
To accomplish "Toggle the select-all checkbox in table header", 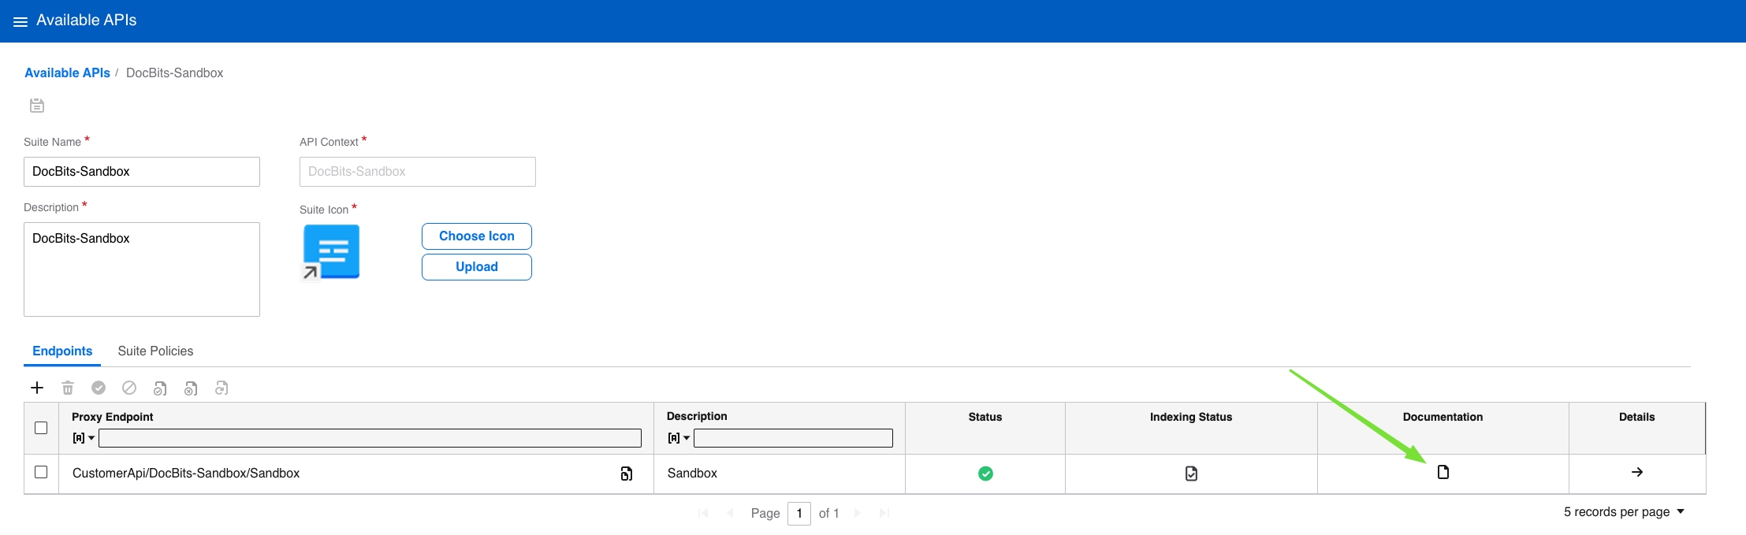I will tap(41, 428).
